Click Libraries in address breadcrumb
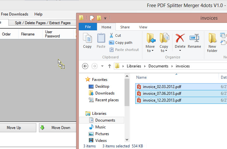Viewport: 227px width, 149px height. tap(134, 66)
